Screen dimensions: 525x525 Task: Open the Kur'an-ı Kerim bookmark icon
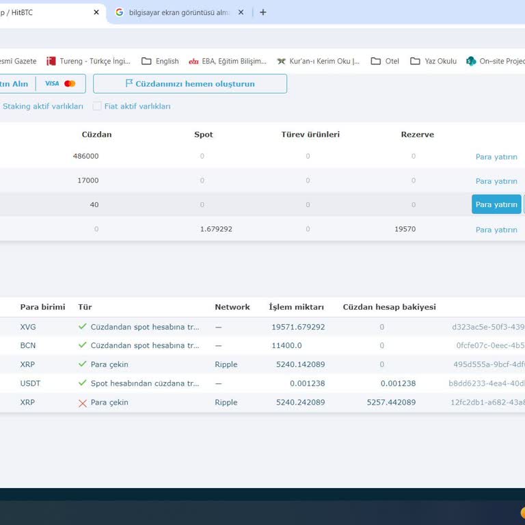[x=281, y=61]
